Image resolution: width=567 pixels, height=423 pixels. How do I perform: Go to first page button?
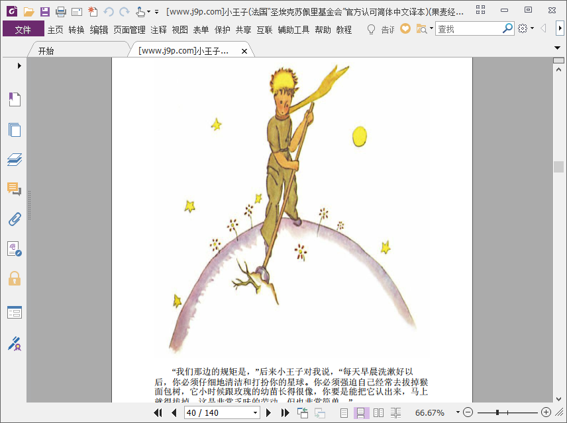158,412
